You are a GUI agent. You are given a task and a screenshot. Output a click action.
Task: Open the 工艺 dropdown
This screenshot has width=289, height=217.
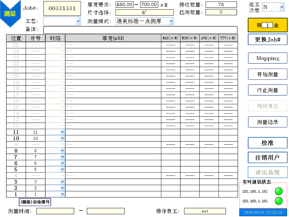pyautogui.click(x=78, y=21)
